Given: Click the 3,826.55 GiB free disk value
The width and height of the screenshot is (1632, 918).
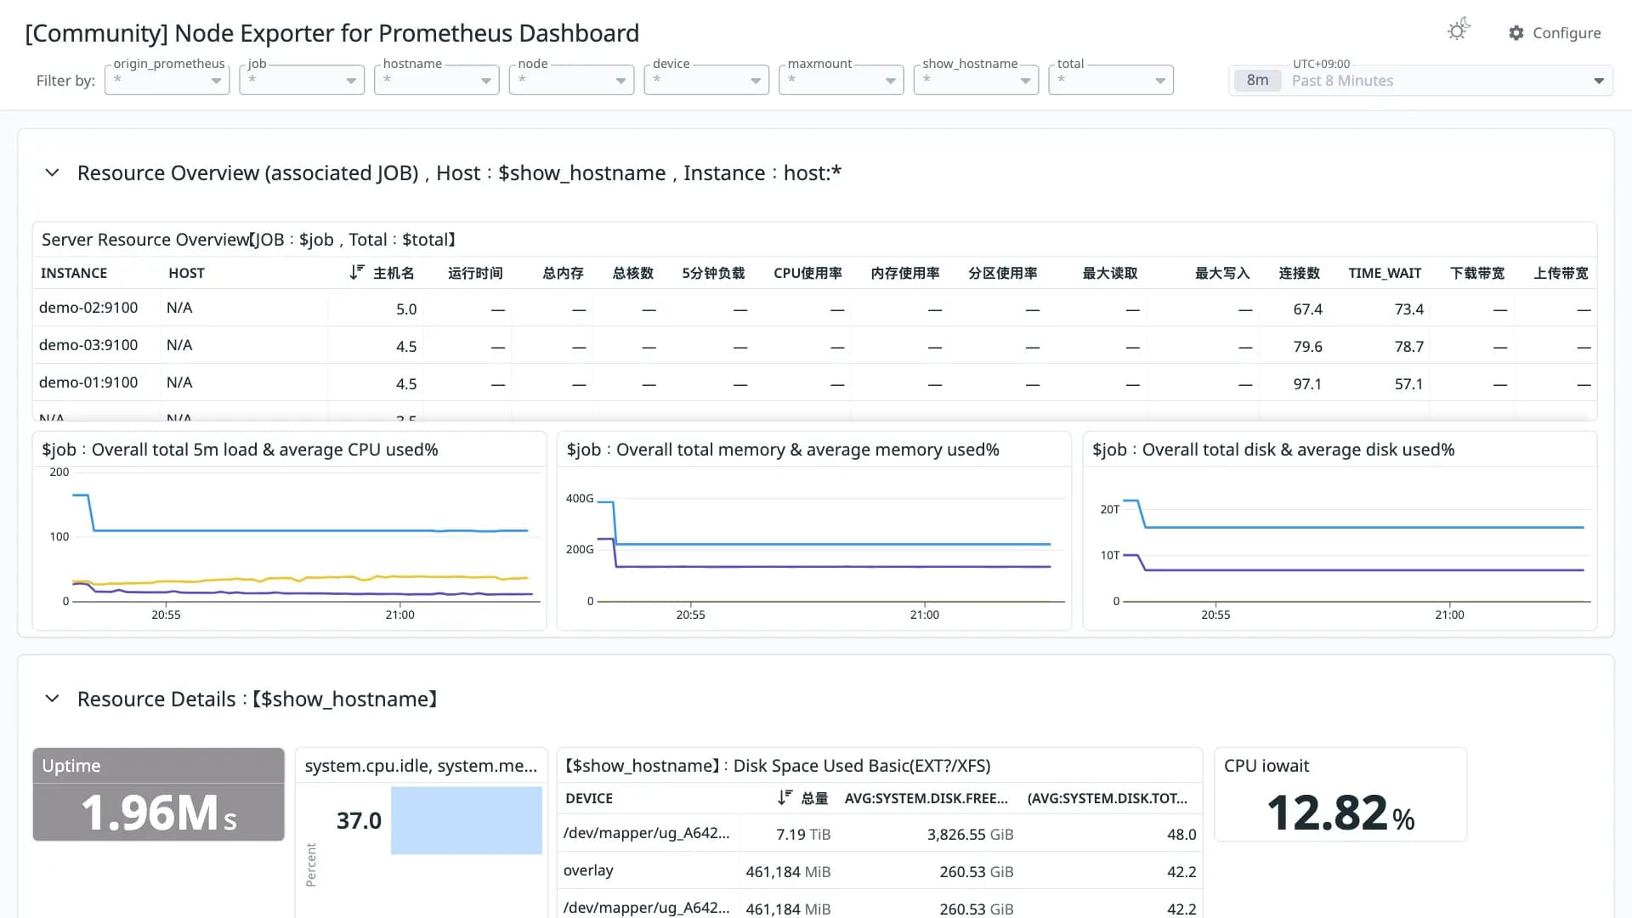Looking at the screenshot, I should pyautogui.click(x=970, y=835).
